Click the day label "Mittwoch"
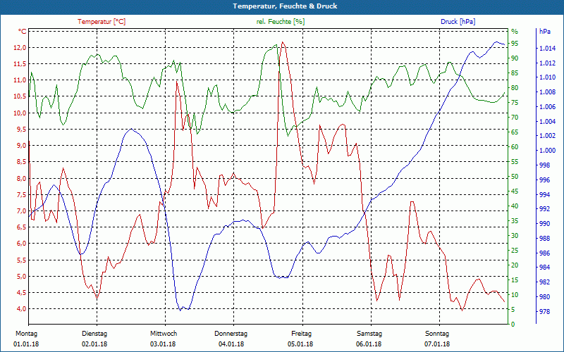Screen dimensions: 564x352 (x=164, y=333)
